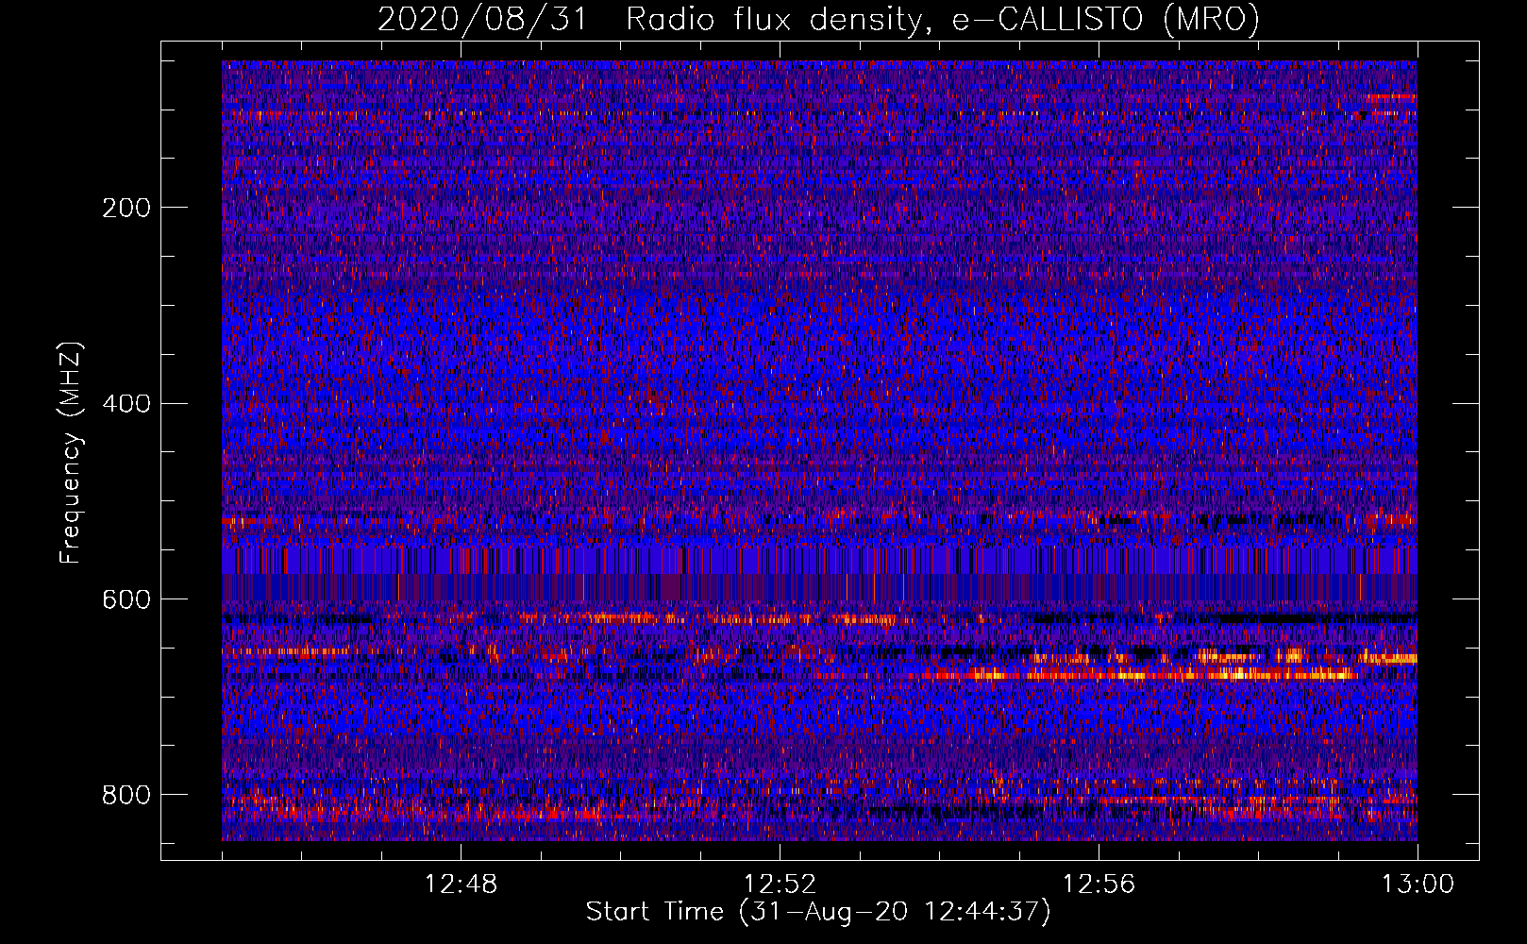1527x944 pixels.
Task: Click the '12:48' time tick label
Action: pos(461,885)
